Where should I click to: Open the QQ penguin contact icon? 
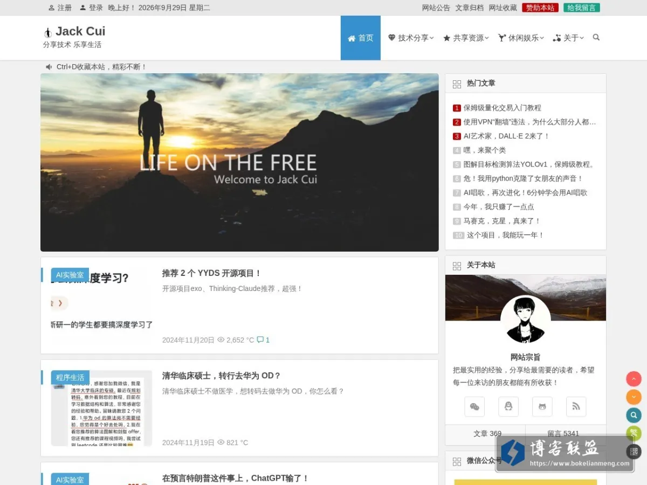[x=508, y=407]
